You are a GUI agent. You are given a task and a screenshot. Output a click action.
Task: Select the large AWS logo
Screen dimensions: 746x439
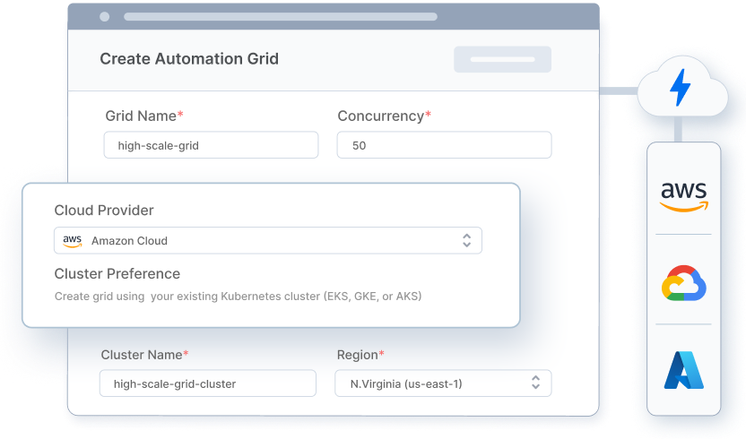coord(683,196)
